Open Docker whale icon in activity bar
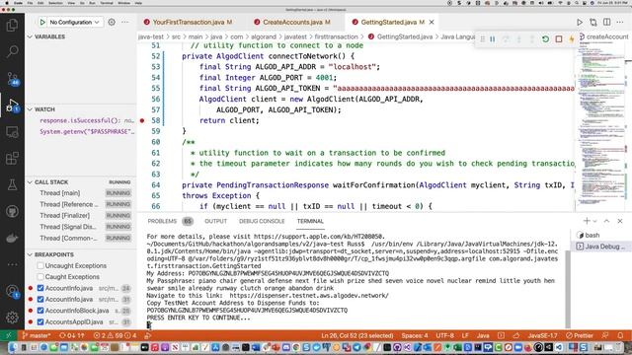632x355 pixels. 12,238
